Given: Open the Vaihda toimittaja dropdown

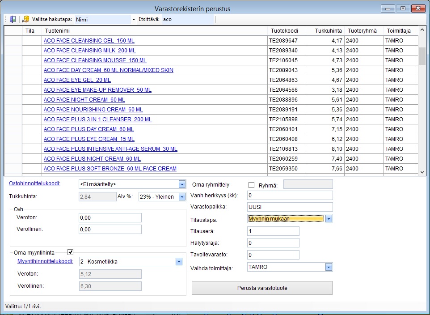Looking at the screenshot, I should pyautogui.click(x=329, y=267).
